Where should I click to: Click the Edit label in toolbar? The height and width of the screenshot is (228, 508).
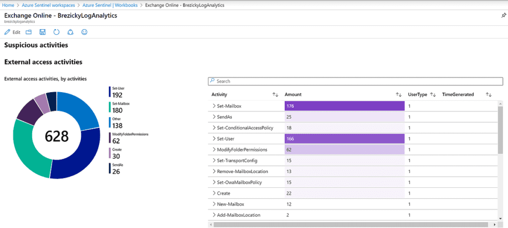coord(16,32)
